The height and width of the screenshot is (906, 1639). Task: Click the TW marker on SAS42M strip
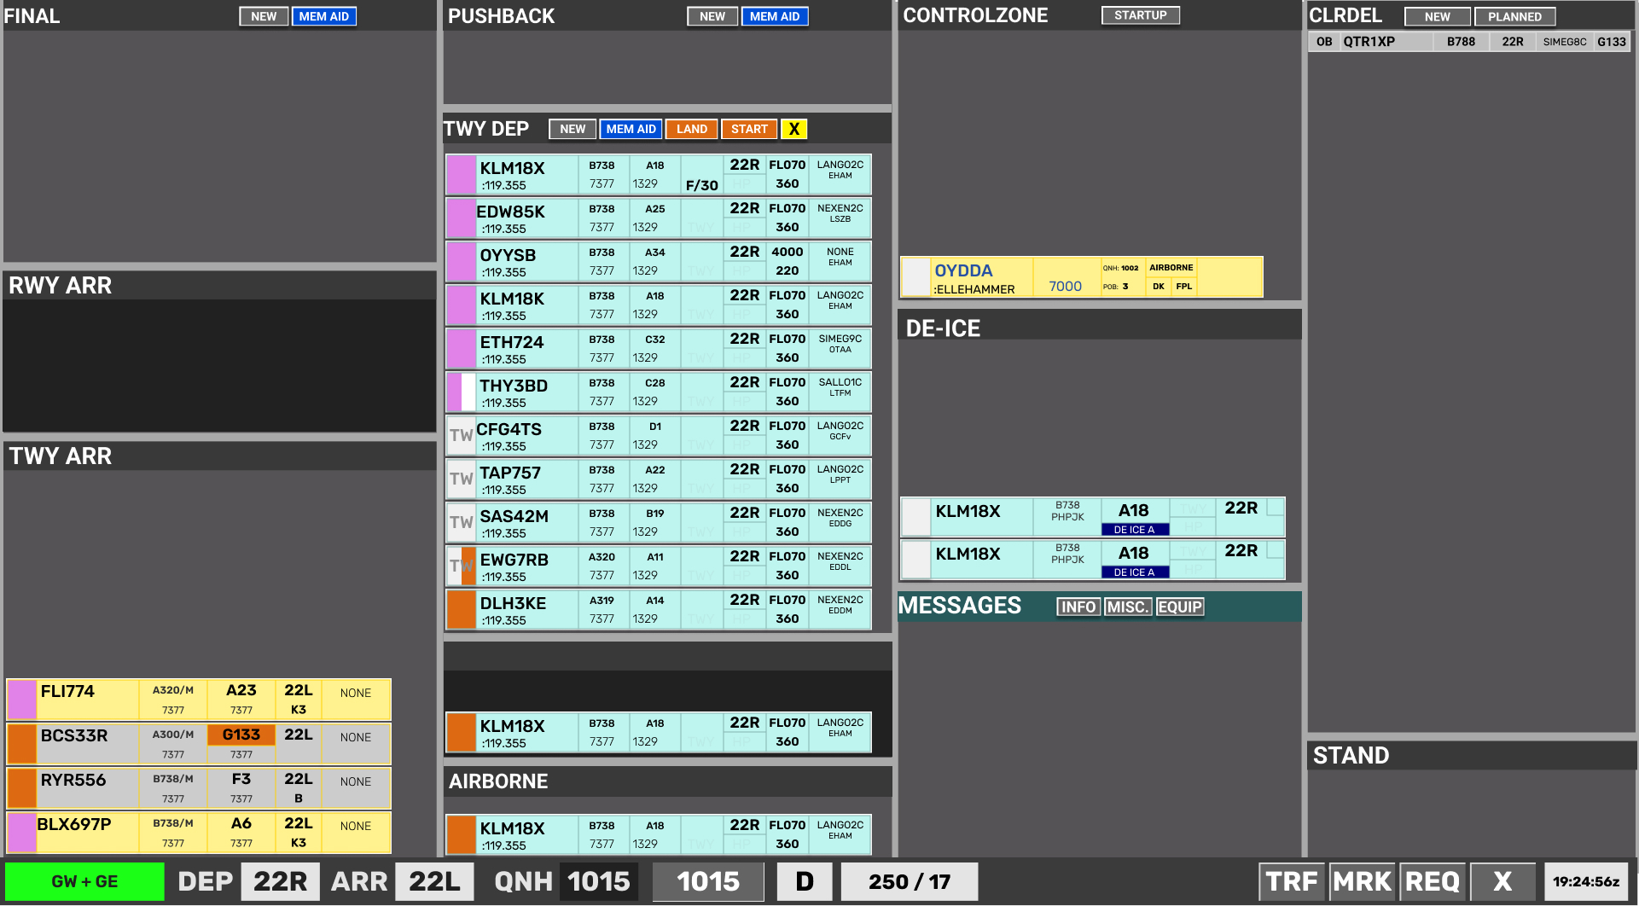click(461, 522)
